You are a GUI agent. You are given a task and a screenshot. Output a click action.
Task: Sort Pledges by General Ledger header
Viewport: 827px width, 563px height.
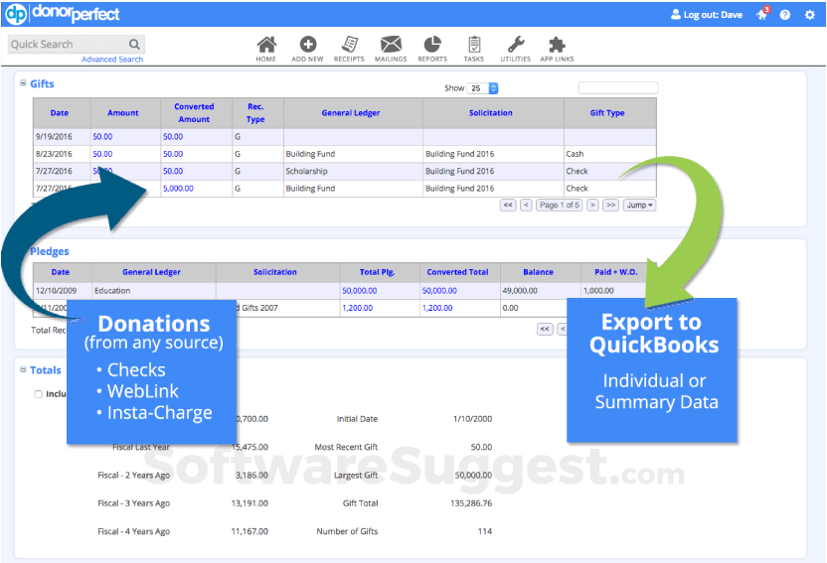pos(151,272)
